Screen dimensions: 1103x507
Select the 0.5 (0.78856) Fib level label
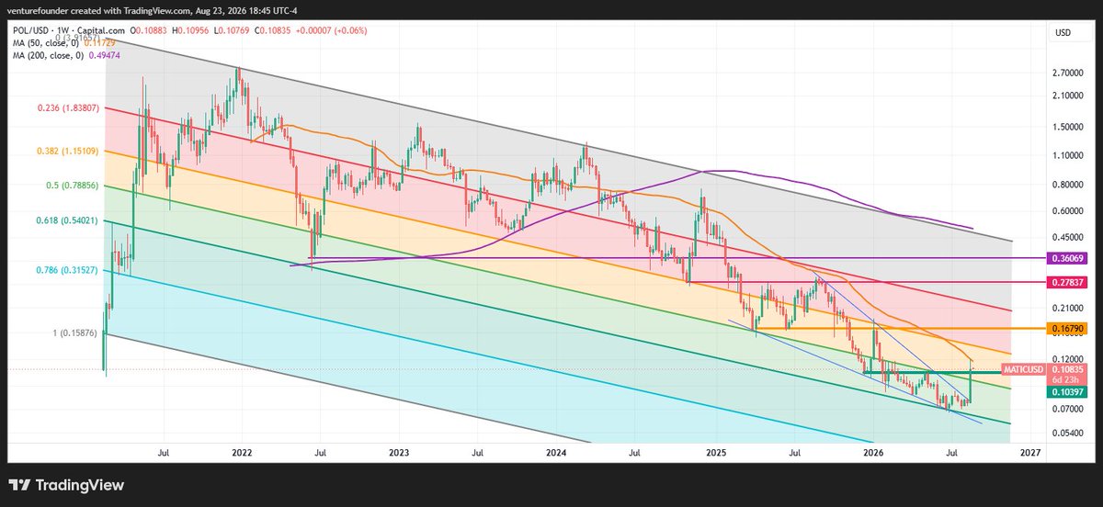pos(74,186)
